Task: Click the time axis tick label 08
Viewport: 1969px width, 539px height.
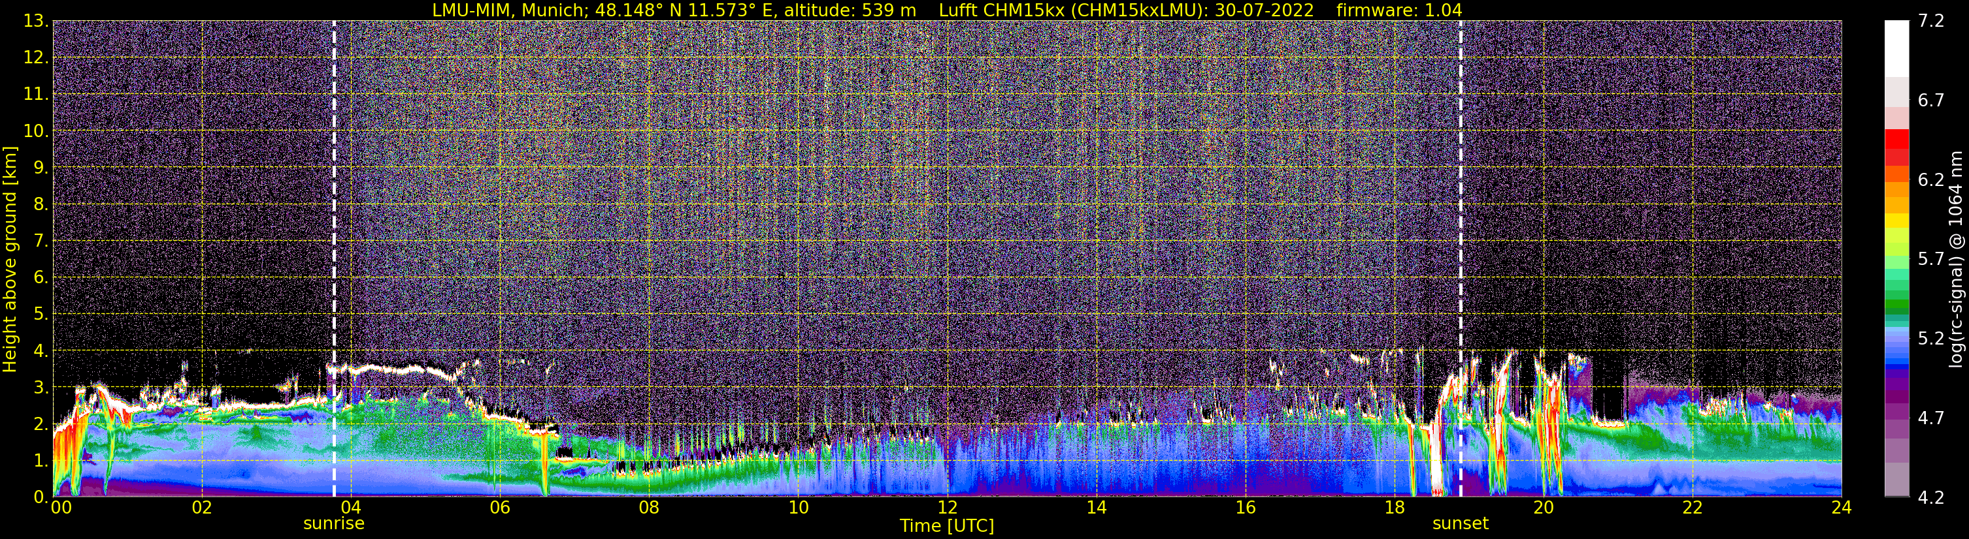Action: (649, 508)
